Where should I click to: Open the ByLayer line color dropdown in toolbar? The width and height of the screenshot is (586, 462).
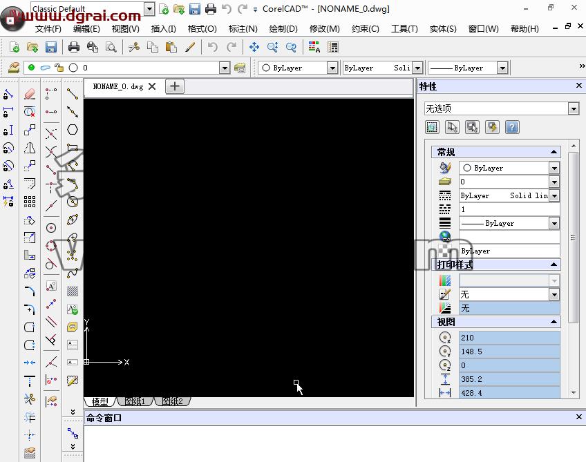coord(332,68)
